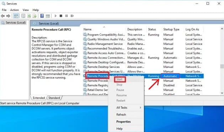Select Quality Windows Audio Vid... row

143,39
